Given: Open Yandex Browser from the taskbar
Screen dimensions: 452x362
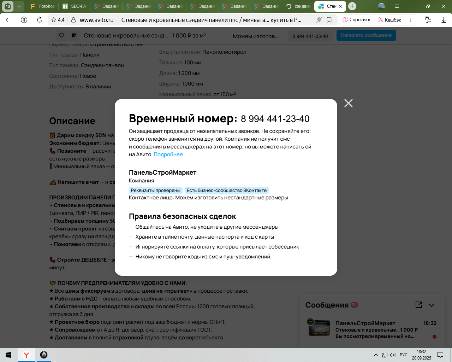Looking at the screenshot, I should [x=26, y=355].
